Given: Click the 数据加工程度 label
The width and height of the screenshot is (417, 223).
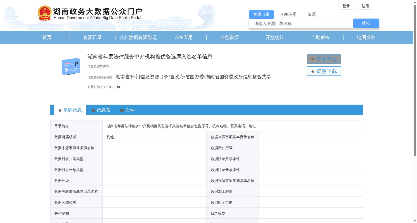Looking at the screenshot, I should click(222, 192).
